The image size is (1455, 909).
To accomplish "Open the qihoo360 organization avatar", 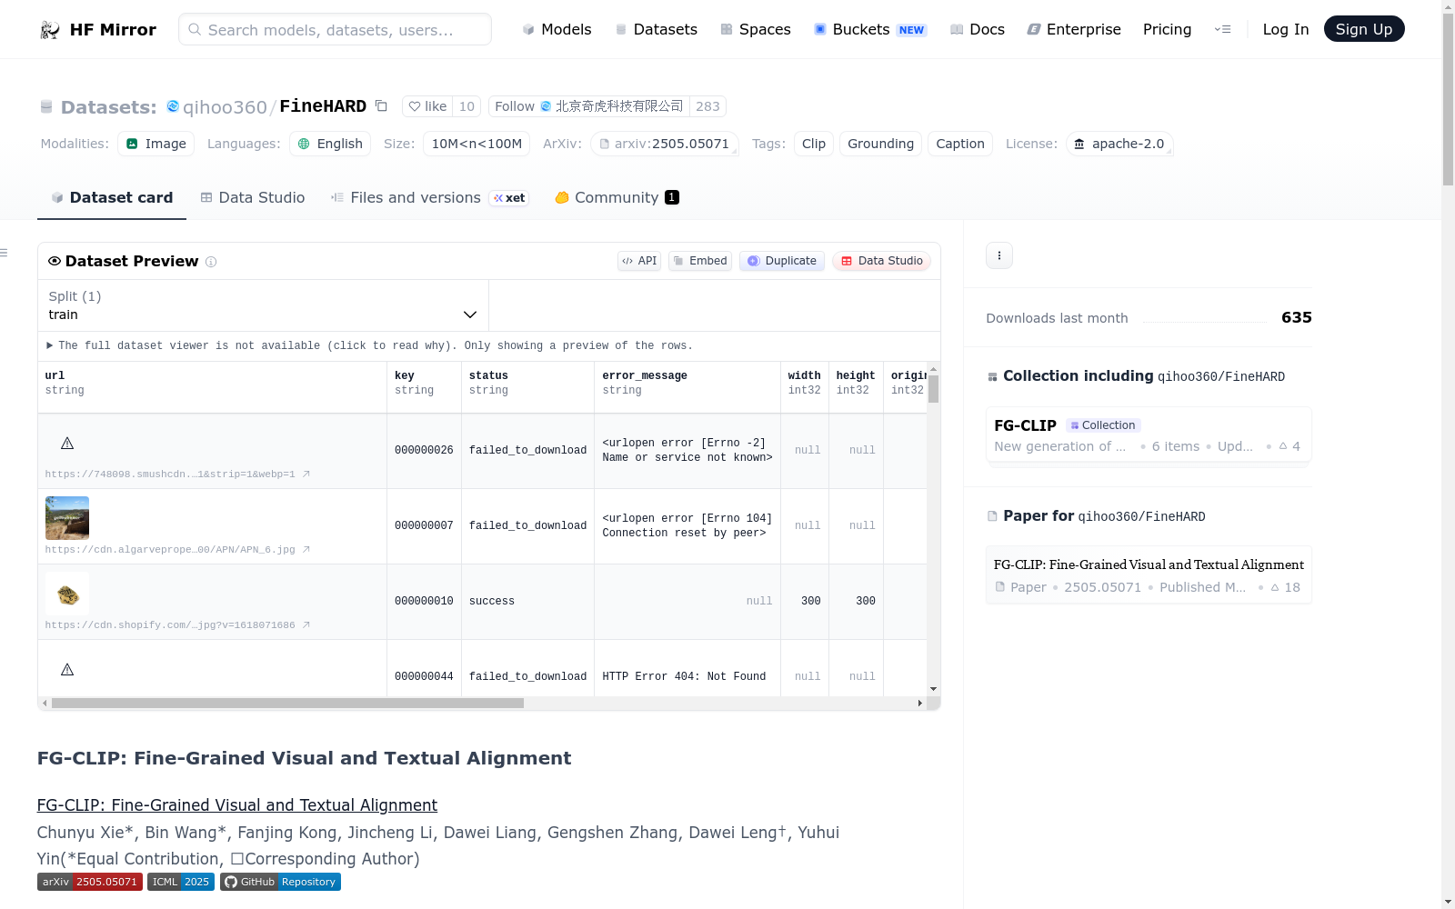I will 173,106.
